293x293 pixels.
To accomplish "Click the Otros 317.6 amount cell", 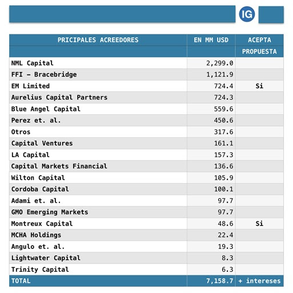I will point(211,132).
